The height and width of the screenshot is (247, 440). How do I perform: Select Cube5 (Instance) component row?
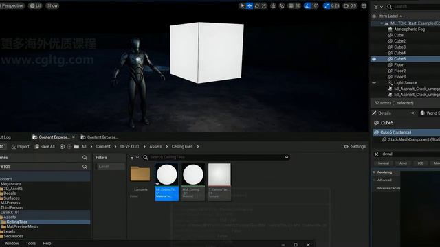coord(406,132)
